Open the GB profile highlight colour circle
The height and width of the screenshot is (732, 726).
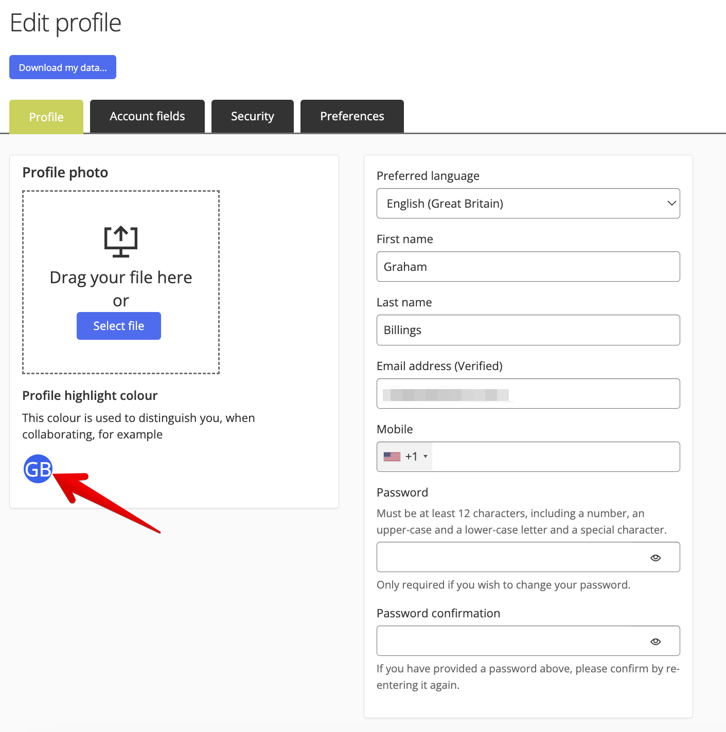[x=38, y=469]
